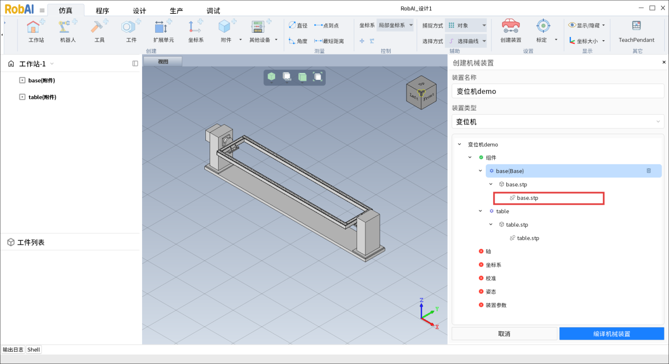Screen dimensions: 669x364
Task: Open the 选择方式 选择曲线 dropdown
Action: click(x=466, y=41)
